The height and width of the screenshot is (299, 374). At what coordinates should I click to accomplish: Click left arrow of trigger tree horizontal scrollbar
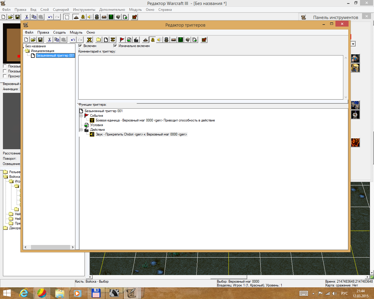click(x=26, y=247)
